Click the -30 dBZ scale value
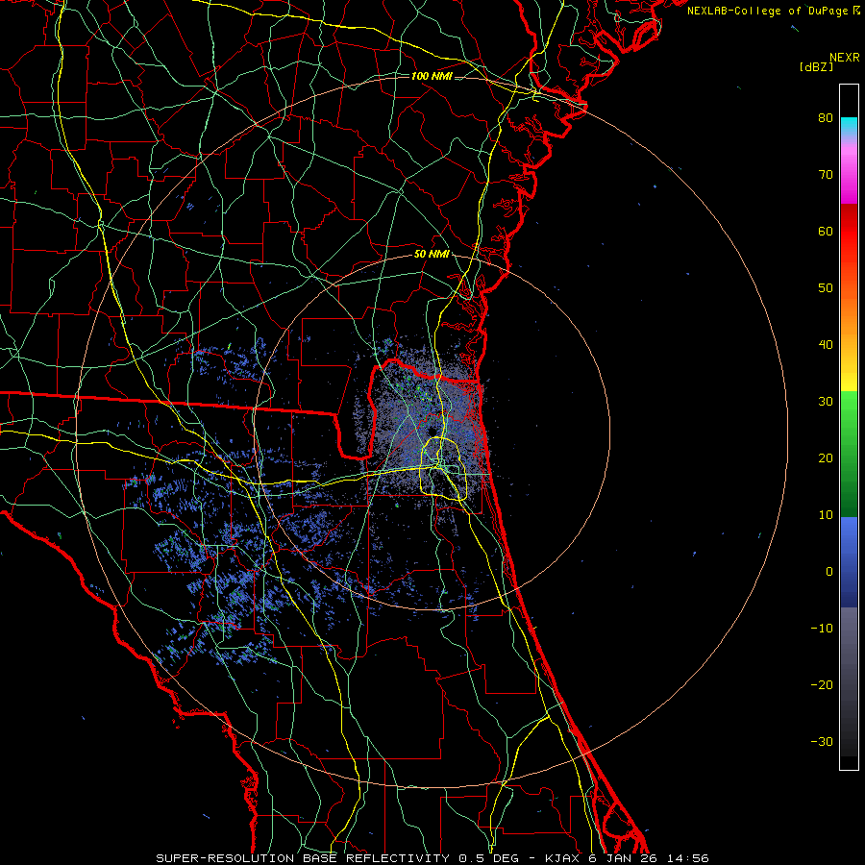The height and width of the screenshot is (865, 865). pos(822,741)
